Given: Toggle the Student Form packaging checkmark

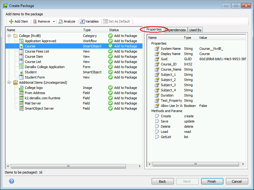Looking at the screenshot, I should pyautogui.click(x=110, y=77).
